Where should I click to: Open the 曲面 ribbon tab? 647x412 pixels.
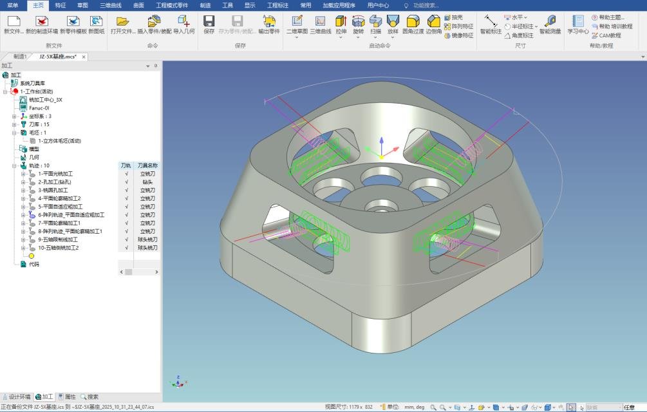[138, 5]
